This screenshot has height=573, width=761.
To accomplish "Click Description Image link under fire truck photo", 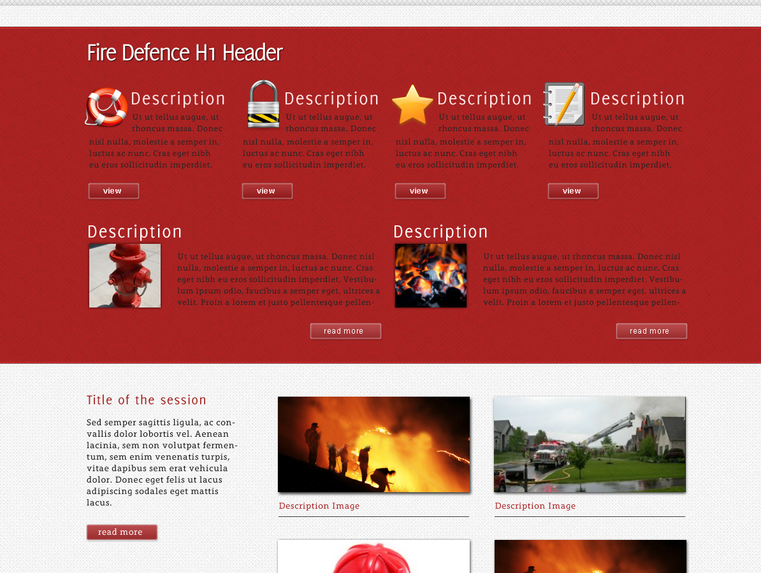I will click(x=535, y=506).
